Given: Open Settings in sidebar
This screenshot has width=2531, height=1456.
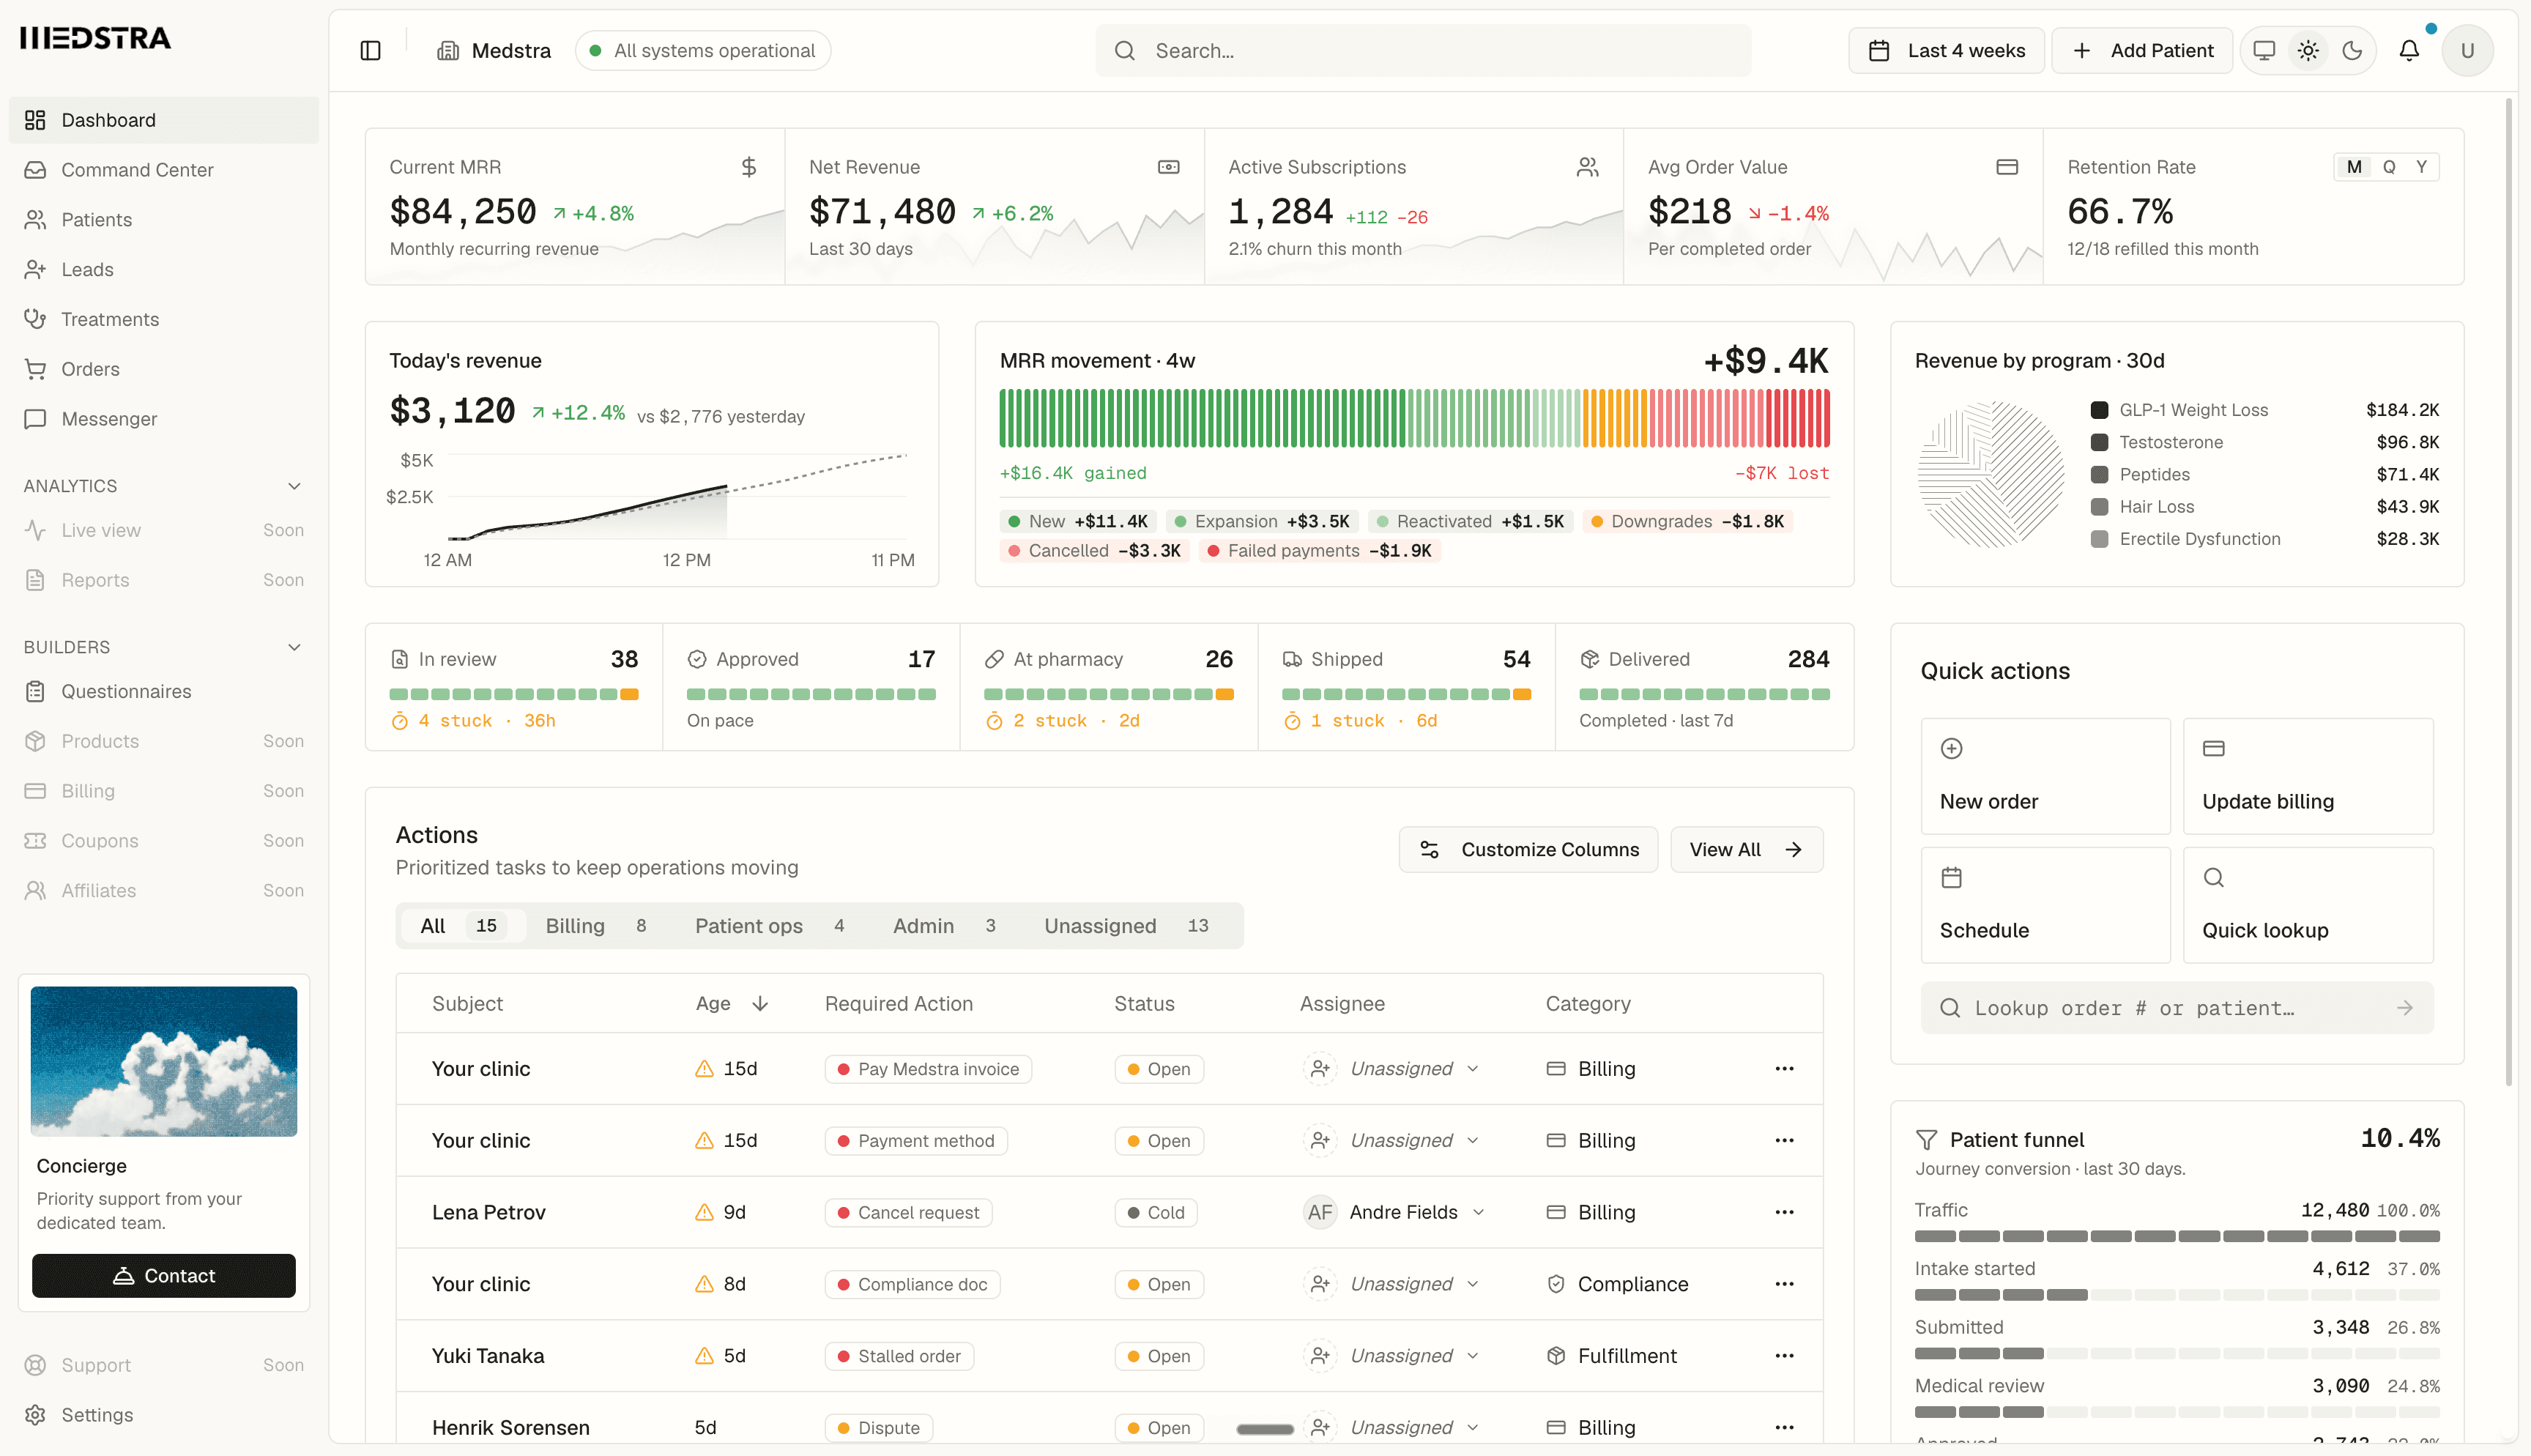Looking at the screenshot, I should (x=164, y=1415).
